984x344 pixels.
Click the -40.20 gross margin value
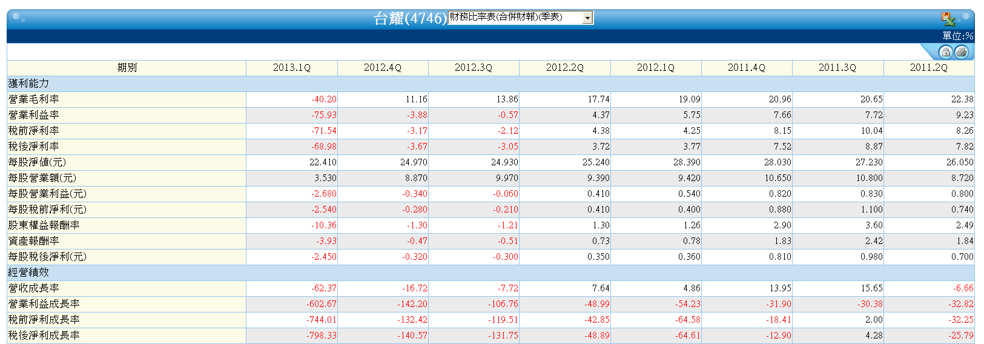324,99
